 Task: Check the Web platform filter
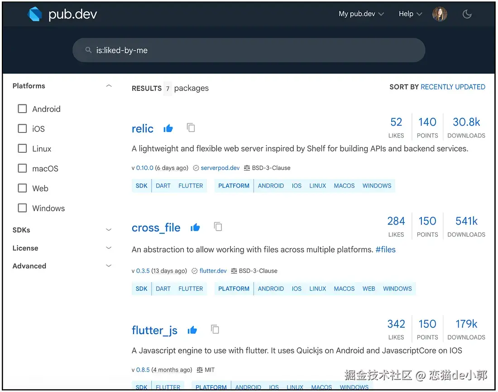pos(22,188)
